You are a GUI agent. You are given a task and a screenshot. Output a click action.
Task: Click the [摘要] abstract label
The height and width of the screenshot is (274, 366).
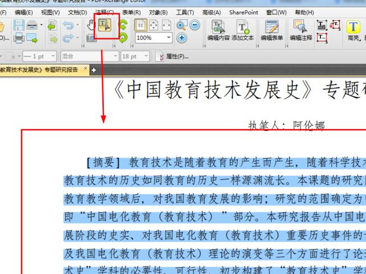(x=104, y=162)
